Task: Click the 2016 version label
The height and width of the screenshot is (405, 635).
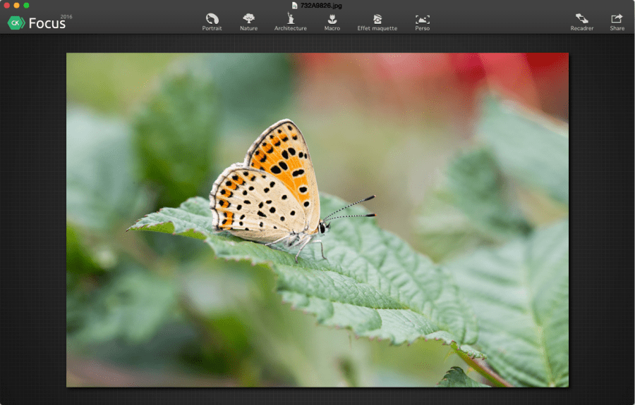Action: coord(66,15)
